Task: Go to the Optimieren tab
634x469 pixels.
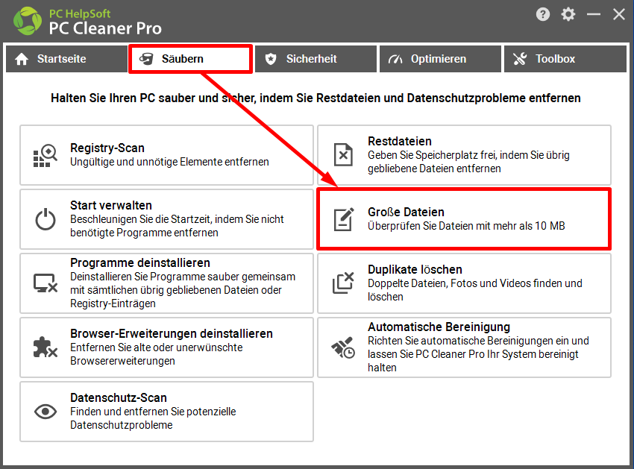Action: (440, 59)
